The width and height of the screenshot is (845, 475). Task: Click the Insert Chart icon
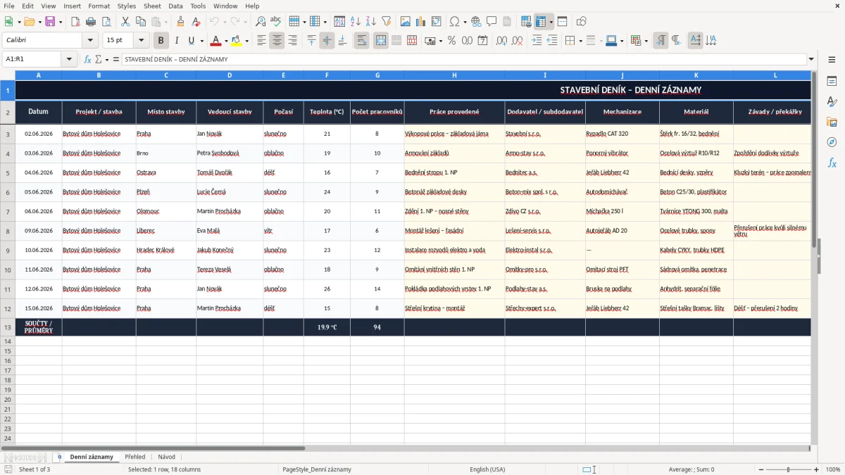[420, 22]
